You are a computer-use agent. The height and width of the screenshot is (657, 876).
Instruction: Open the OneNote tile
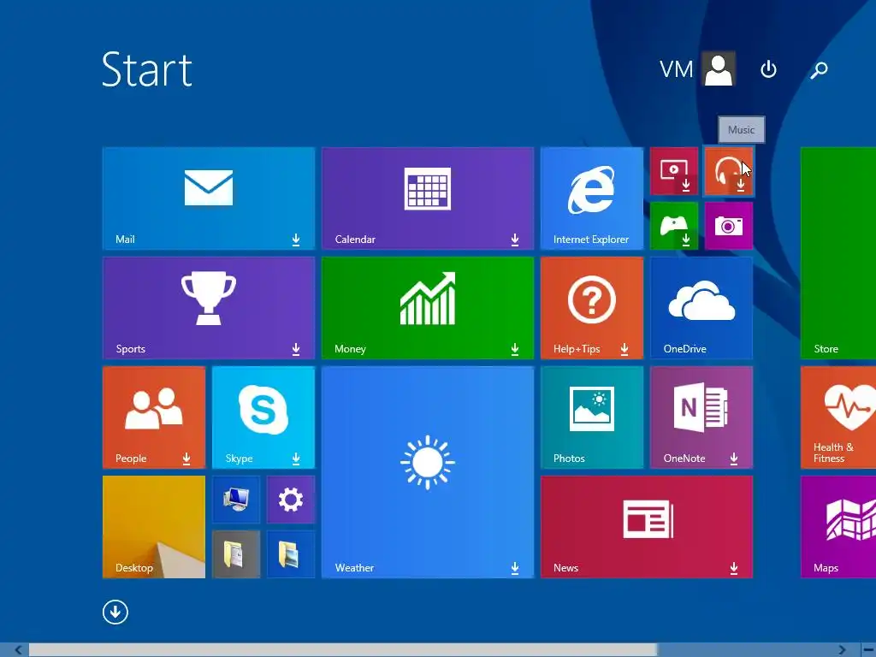(701, 417)
